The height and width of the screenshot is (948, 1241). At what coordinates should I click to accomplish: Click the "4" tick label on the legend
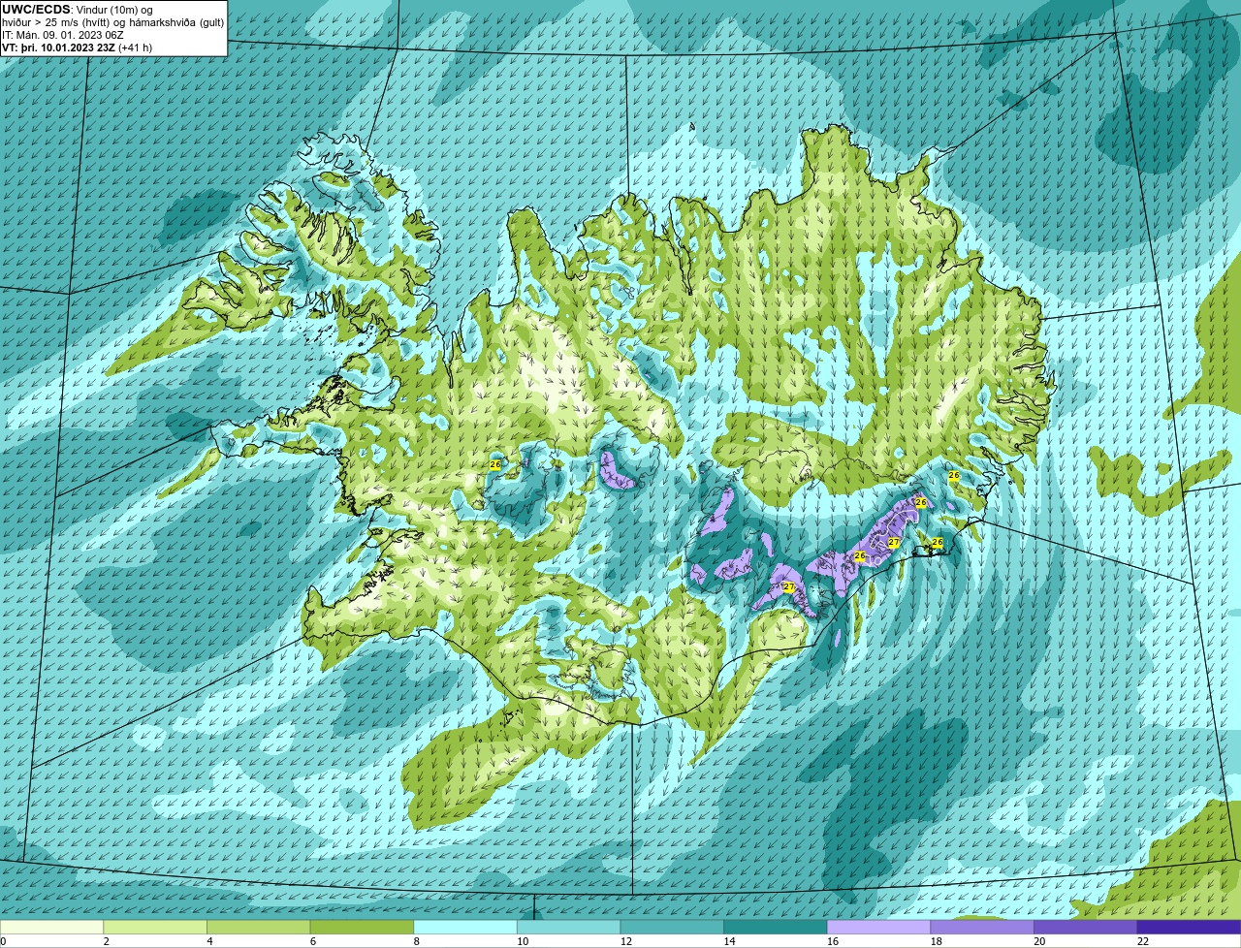tap(209, 941)
